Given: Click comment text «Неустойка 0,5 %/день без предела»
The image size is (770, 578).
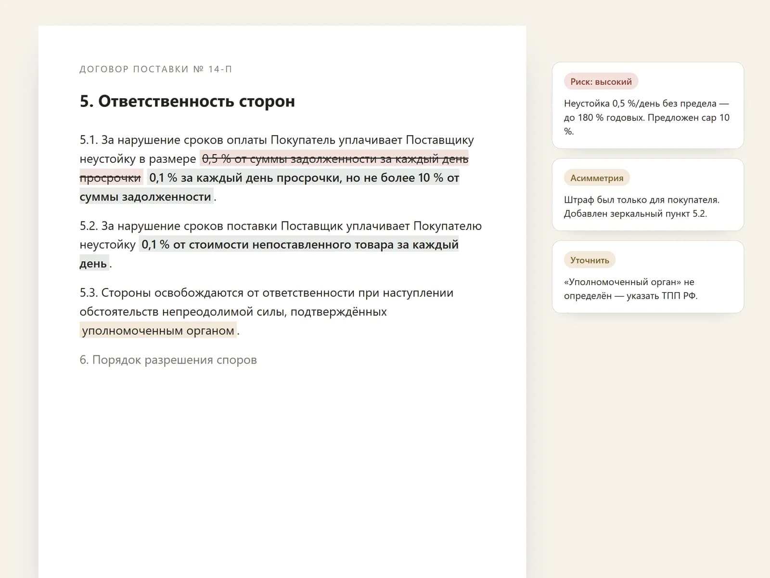Looking at the screenshot, I should (641, 104).
